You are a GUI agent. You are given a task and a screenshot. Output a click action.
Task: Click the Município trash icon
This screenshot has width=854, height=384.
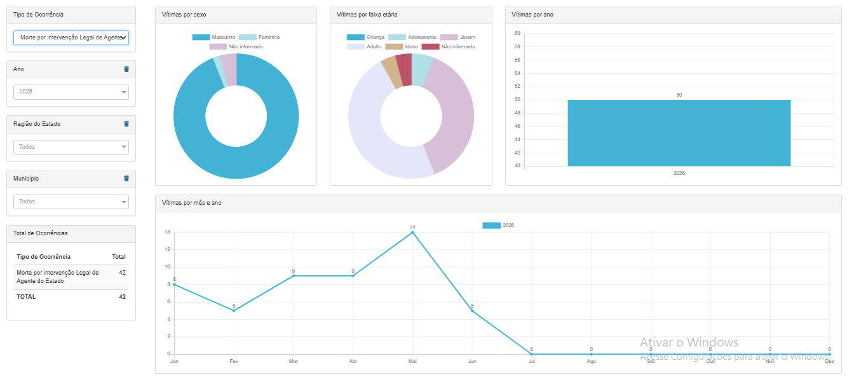coord(126,179)
